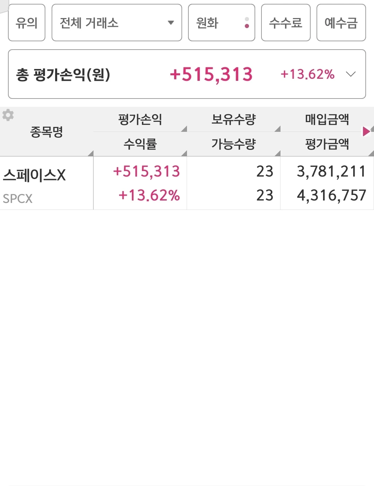
Task: Tap the +515,313 total profit value
Action: [x=211, y=74]
